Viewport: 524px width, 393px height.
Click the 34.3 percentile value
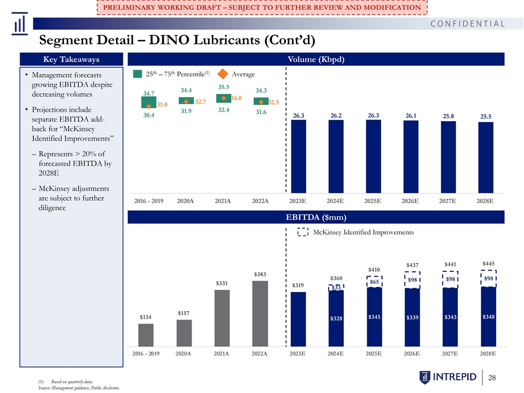[261, 91]
